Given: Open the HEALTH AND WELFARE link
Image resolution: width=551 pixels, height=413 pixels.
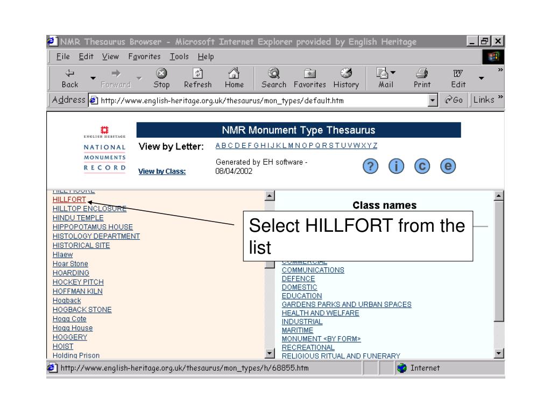Looking at the screenshot, I should click(x=320, y=313).
